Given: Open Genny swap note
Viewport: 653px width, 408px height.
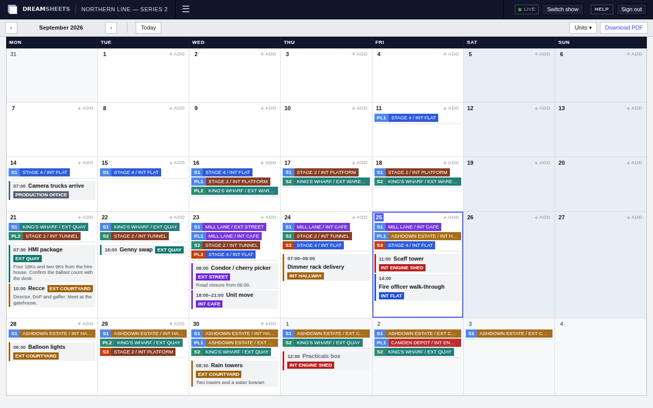Looking at the screenshot, I should 143,250.
